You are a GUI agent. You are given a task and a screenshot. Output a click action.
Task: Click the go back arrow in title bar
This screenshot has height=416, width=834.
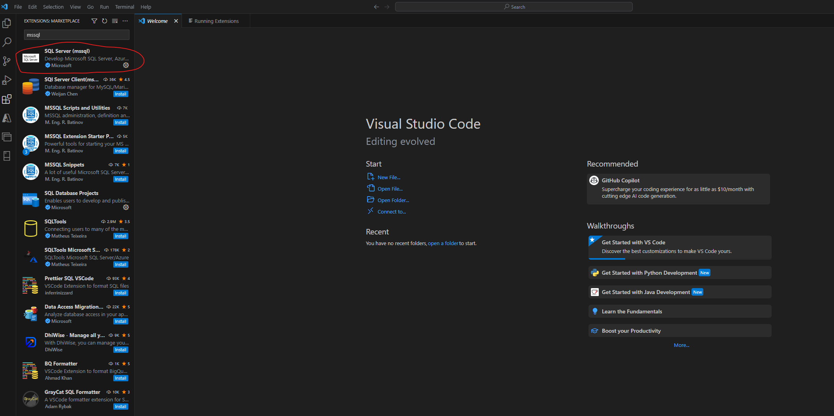[377, 7]
